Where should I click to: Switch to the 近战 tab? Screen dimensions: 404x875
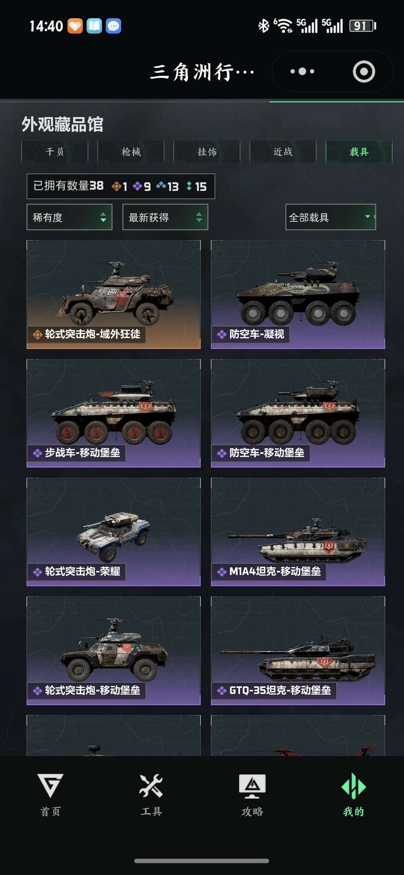point(283,152)
